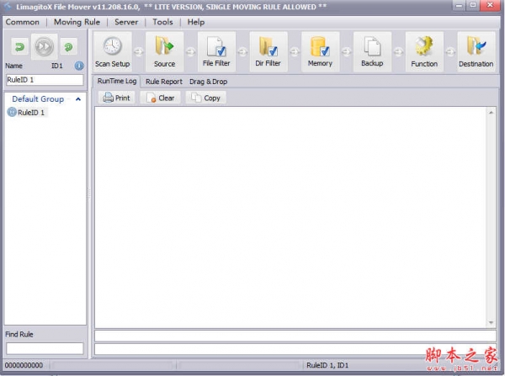The height and width of the screenshot is (376, 505).
Task: Click the Find Rule search box
Action: click(x=45, y=348)
